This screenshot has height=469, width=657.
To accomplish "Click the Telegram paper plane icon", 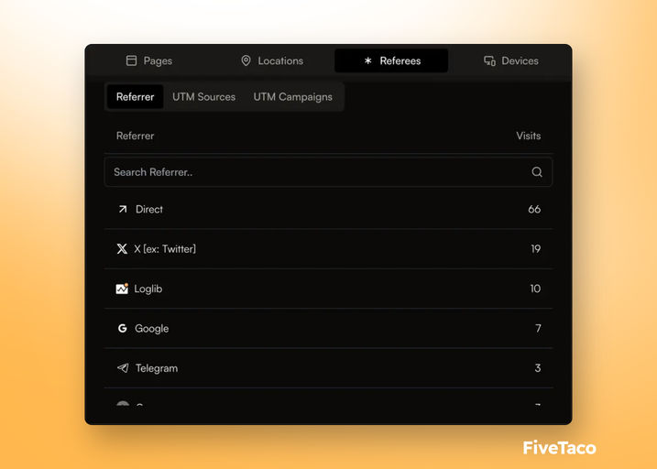I will coord(122,368).
